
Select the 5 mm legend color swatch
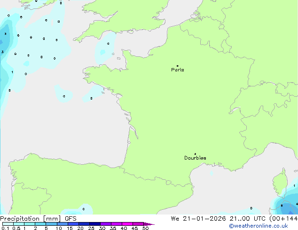pyautogui.click(x=51, y=224)
